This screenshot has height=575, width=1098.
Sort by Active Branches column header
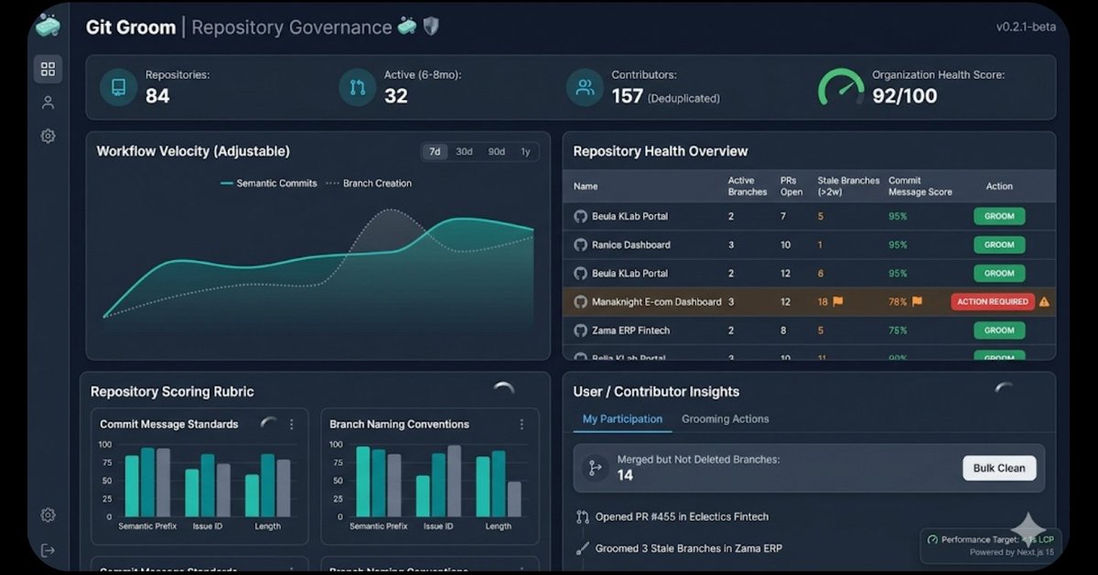[748, 186]
